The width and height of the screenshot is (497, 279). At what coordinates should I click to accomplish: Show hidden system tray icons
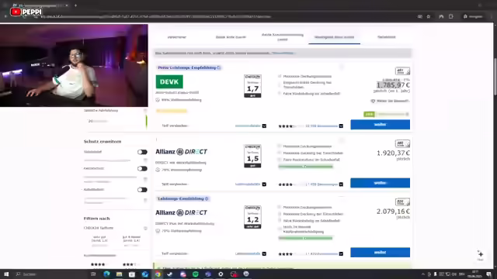(422, 274)
